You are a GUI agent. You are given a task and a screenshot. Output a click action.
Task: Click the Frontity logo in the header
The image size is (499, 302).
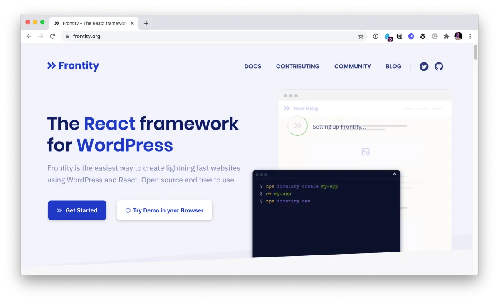tap(73, 66)
